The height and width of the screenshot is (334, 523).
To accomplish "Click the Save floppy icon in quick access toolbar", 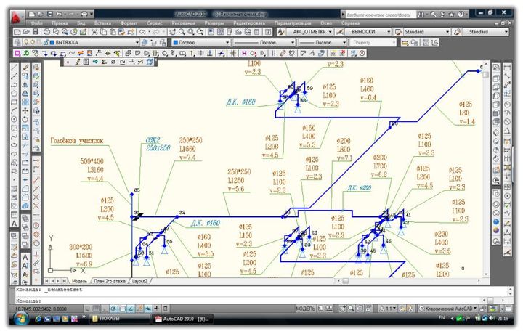I will (x=49, y=14).
